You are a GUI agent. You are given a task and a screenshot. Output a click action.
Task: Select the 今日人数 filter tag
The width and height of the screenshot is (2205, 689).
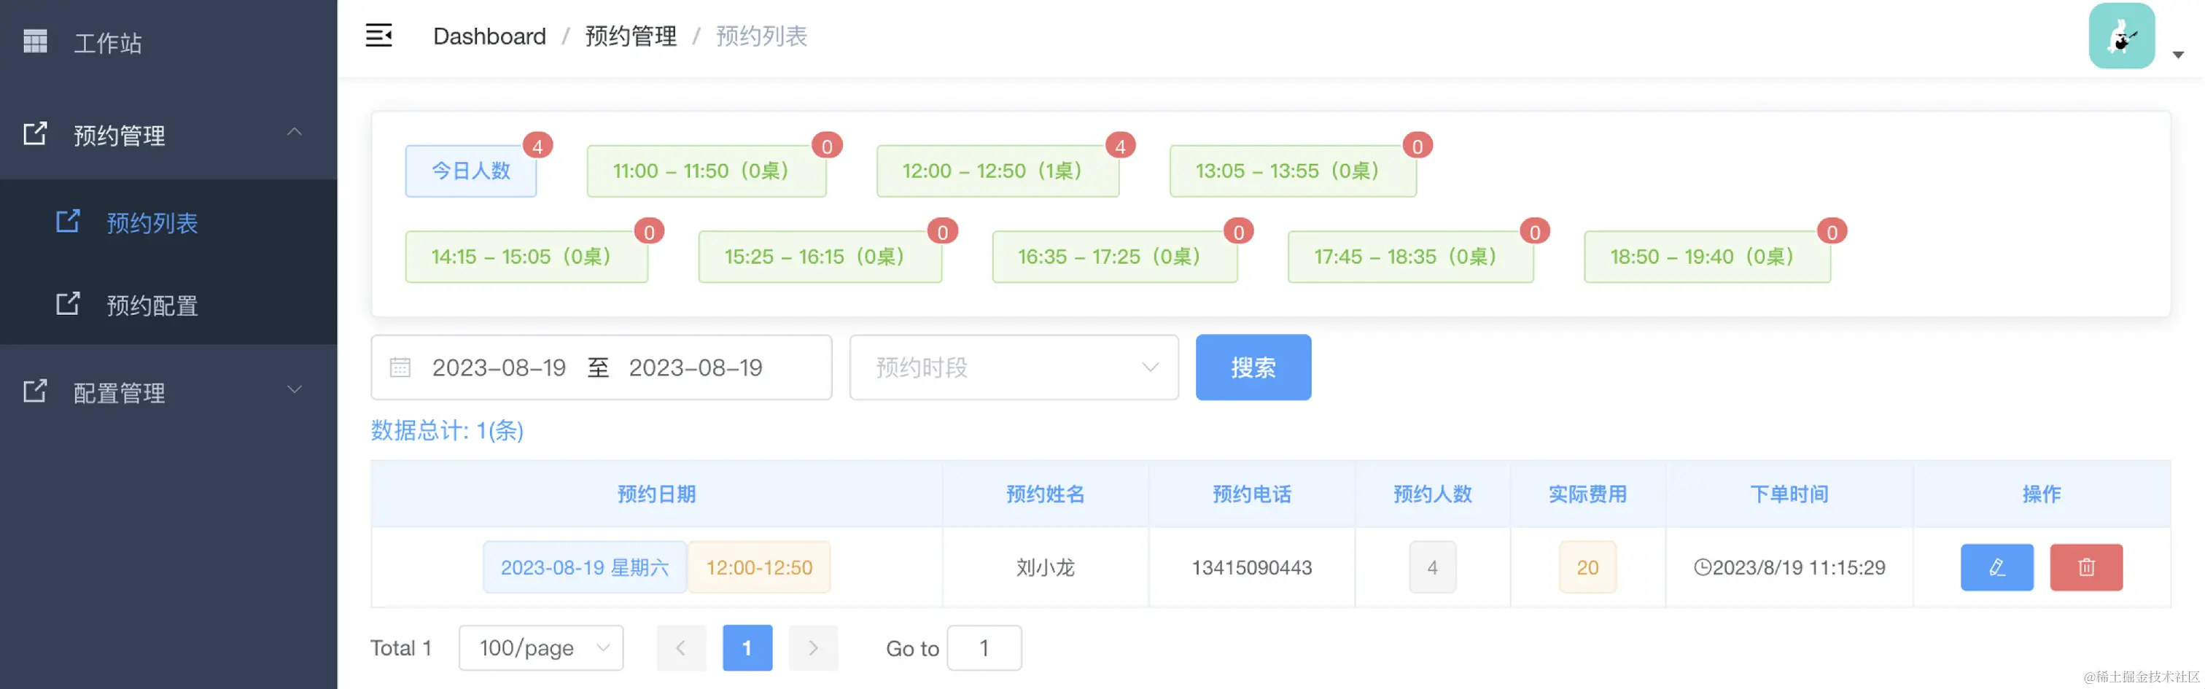[x=471, y=171]
